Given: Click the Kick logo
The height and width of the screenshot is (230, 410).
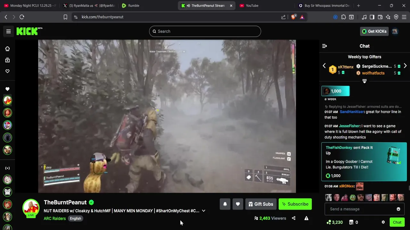Looking at the screenshot, I should tap(29, 31).
